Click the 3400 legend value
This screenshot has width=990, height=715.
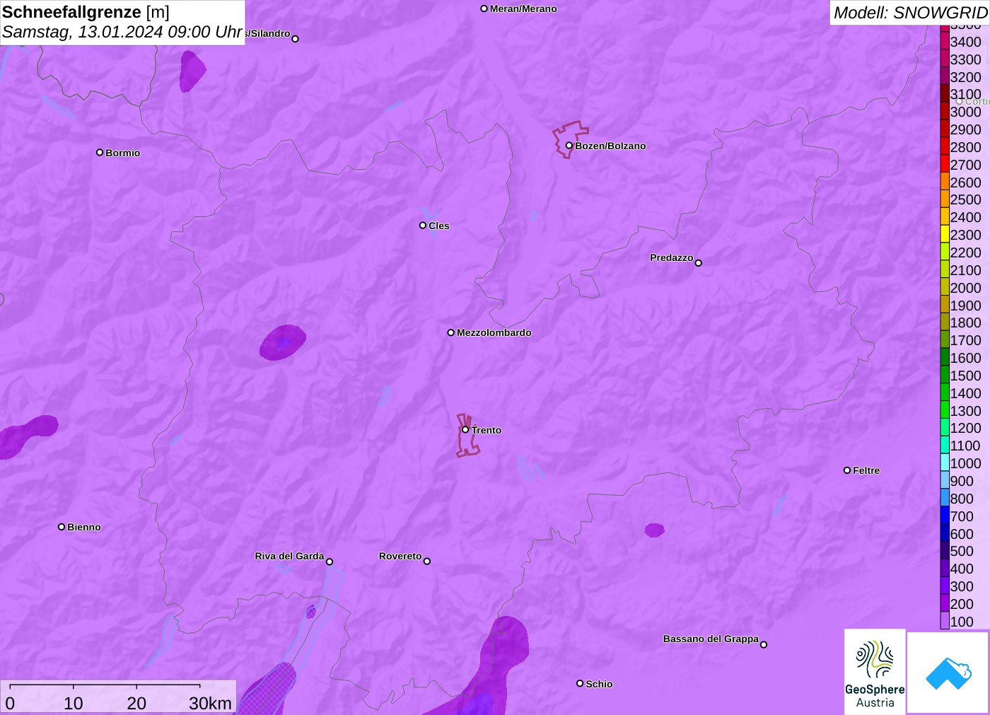[965, 42]
